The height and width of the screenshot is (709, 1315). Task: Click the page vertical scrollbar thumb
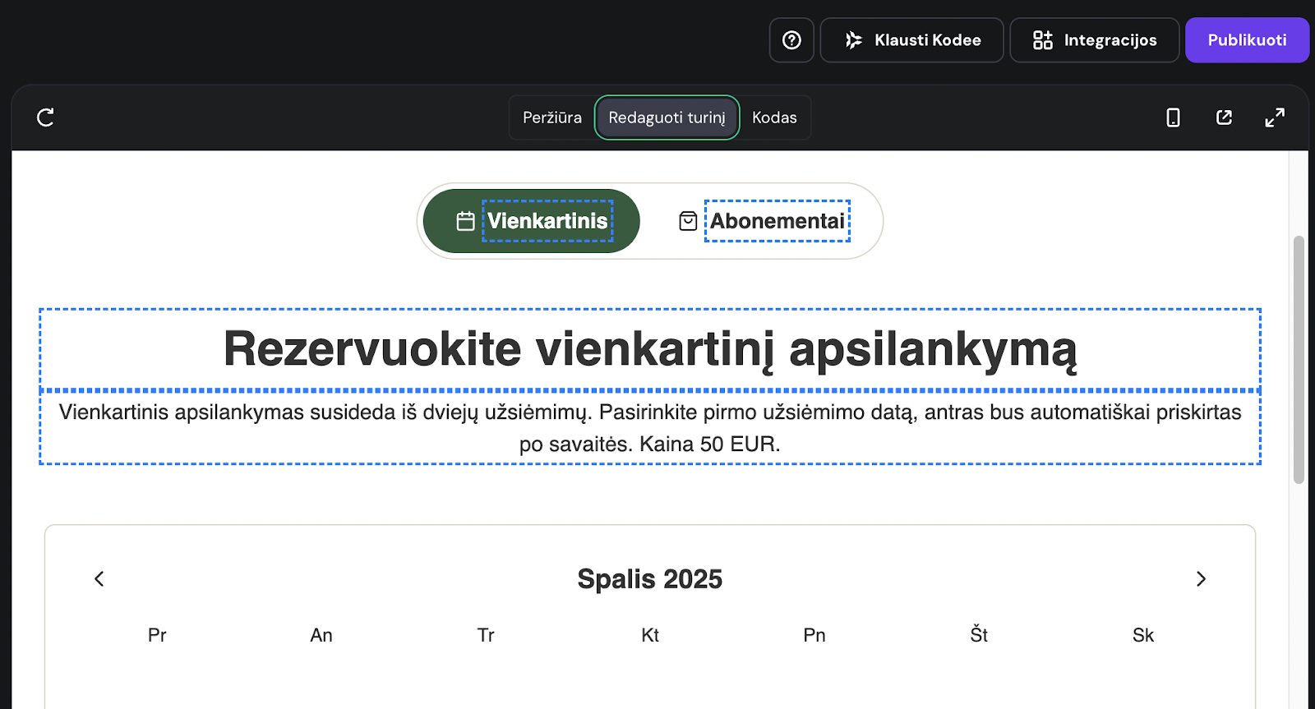pos(1299,360)
